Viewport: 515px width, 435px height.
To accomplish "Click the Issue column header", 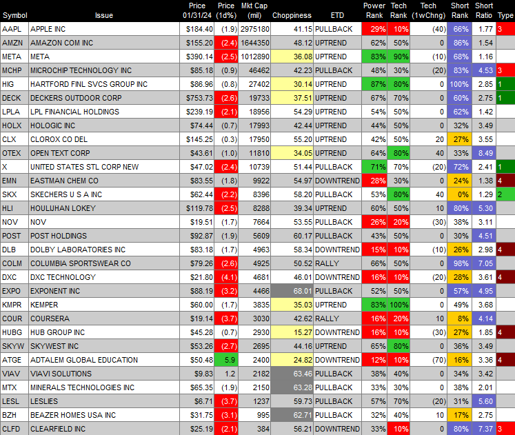I will click(x=104, y=15).
